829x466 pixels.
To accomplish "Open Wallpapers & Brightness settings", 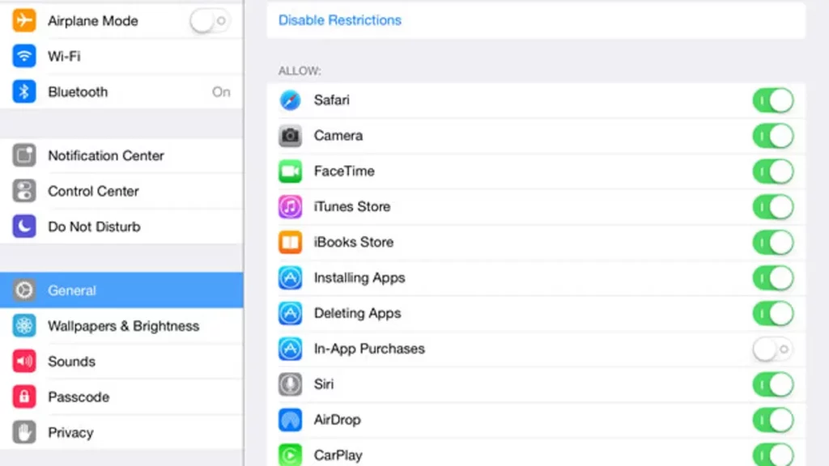I will [121, 325].
